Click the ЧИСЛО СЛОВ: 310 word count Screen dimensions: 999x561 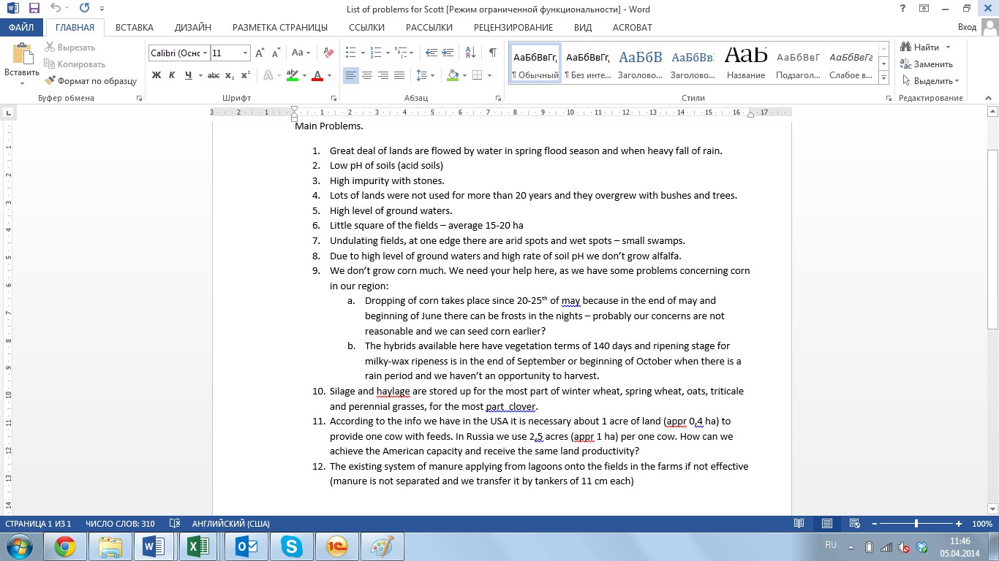pos(120,524)
